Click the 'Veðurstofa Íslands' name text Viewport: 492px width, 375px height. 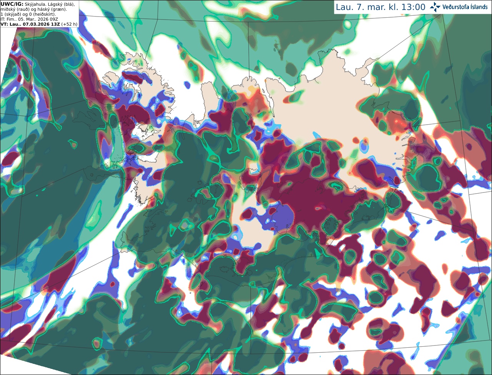(x=465, y=7)
